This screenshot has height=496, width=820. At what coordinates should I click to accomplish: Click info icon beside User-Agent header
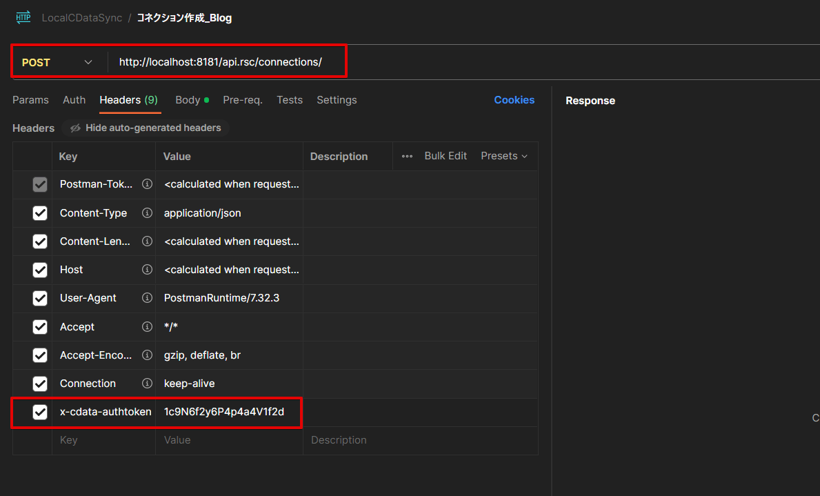point(147,298)
